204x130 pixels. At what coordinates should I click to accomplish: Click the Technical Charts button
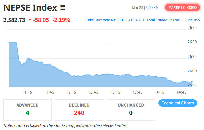(178, 103)
